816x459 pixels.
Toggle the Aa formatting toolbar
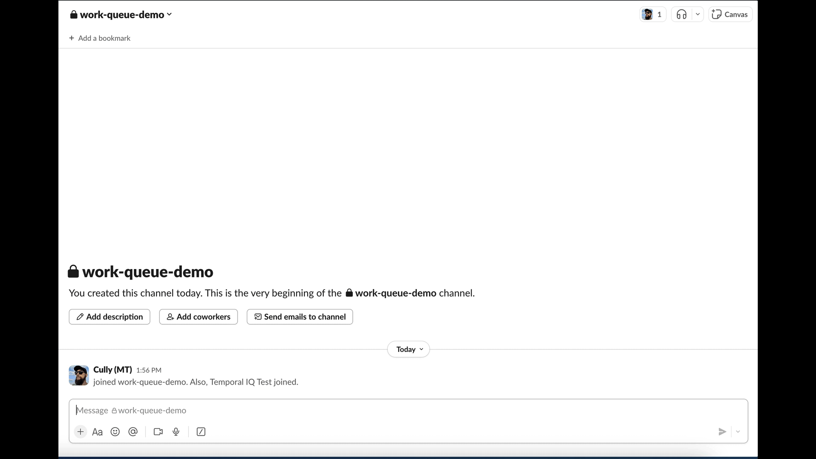click(97, 431)
